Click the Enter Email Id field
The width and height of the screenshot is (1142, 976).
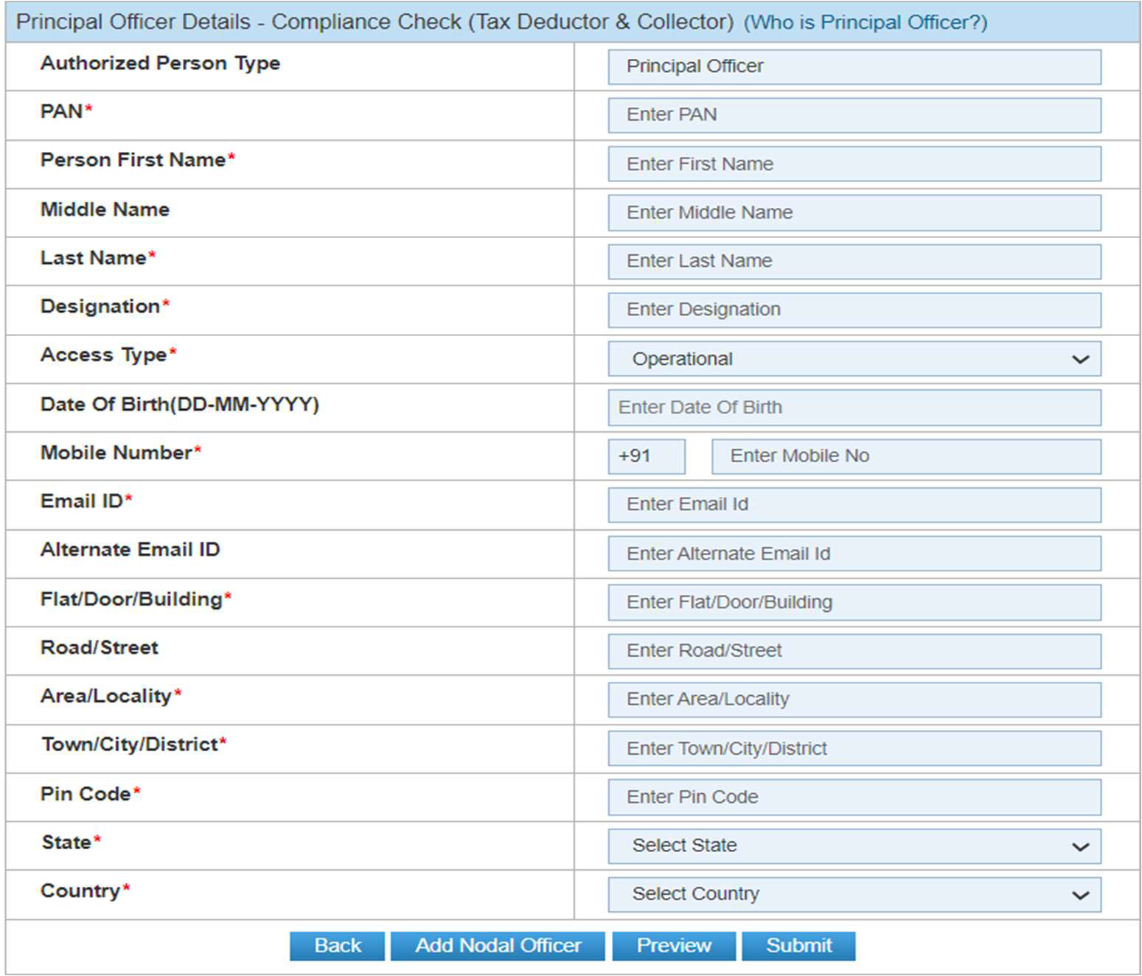tap(854, 505)
